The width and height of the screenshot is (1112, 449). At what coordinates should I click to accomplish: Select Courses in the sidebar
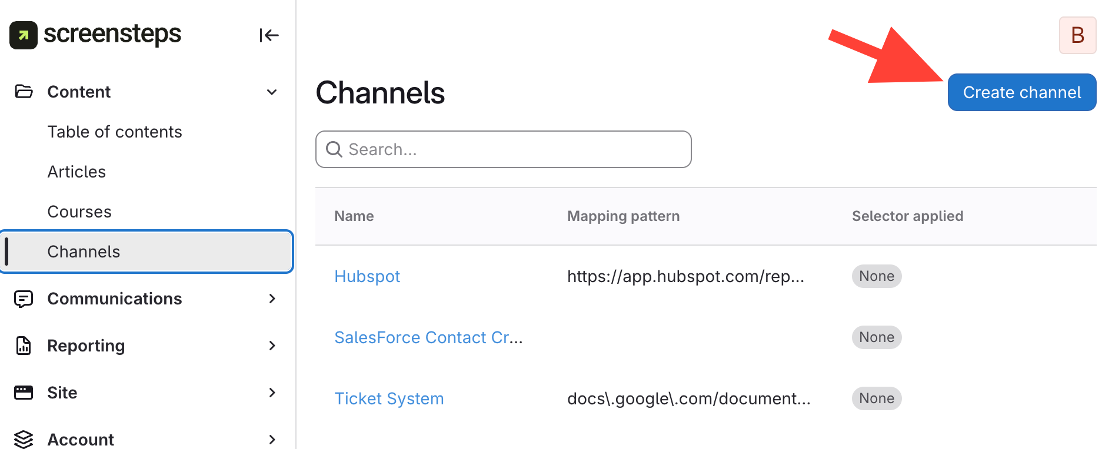(79, 212)
